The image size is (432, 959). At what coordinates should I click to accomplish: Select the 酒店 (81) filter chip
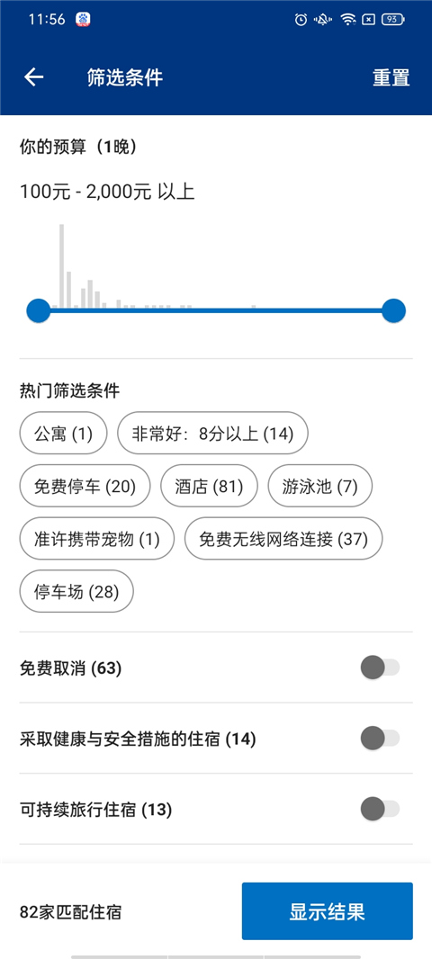[x=210, y=486]
